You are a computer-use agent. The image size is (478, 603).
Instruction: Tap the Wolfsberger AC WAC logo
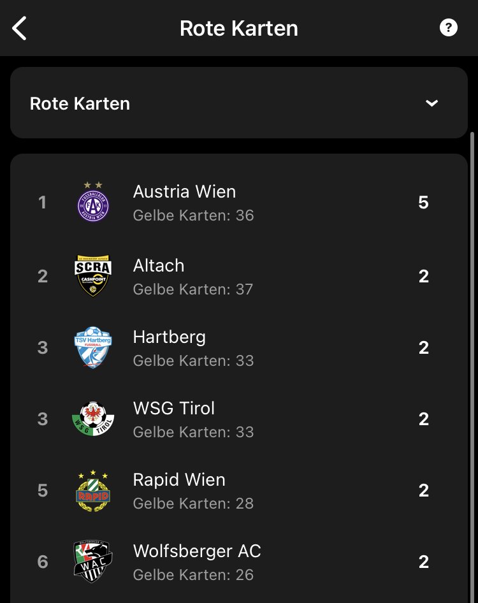tap(93, 562)
